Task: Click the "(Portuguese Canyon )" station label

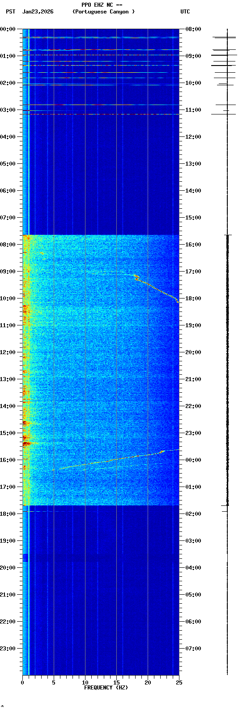Action: pyautogui.click(x=103, y=12)
